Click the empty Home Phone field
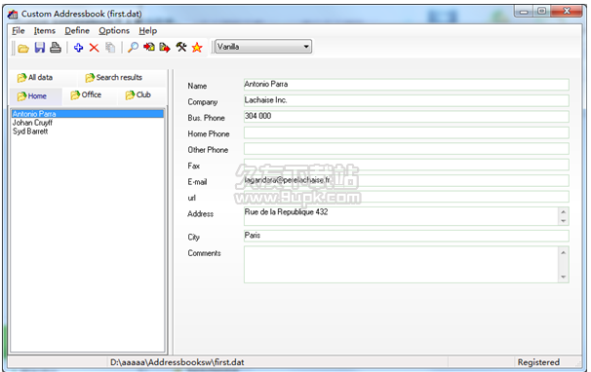 [x=407, y=132]
